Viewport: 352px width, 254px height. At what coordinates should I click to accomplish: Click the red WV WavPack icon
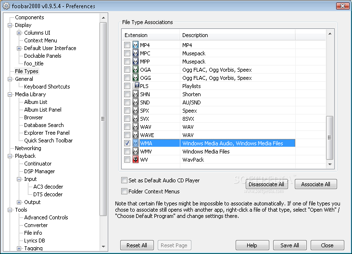(x=136, y=159)
